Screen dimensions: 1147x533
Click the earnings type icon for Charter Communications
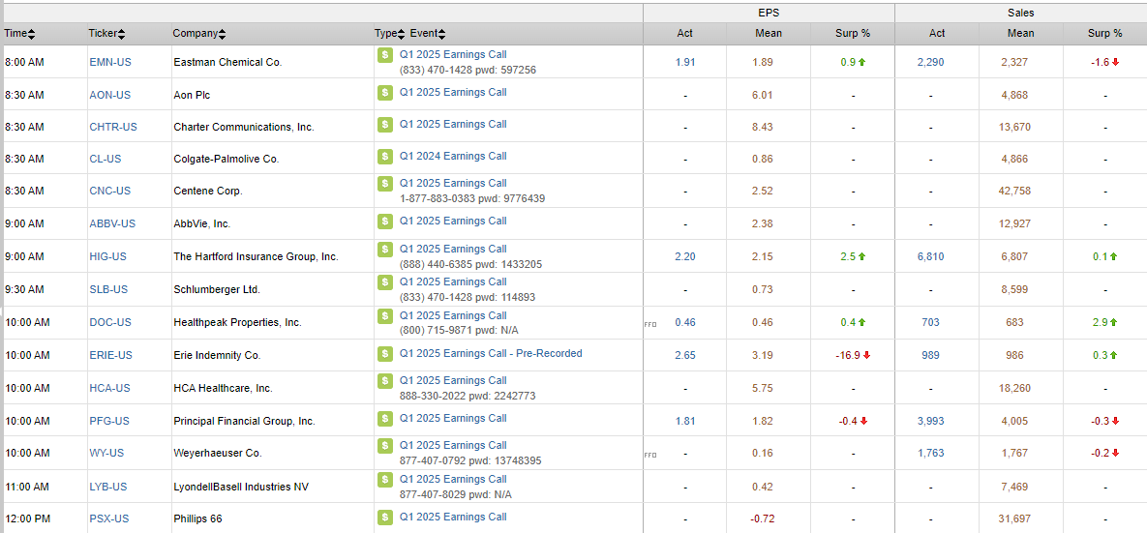(x=385, y=125)
